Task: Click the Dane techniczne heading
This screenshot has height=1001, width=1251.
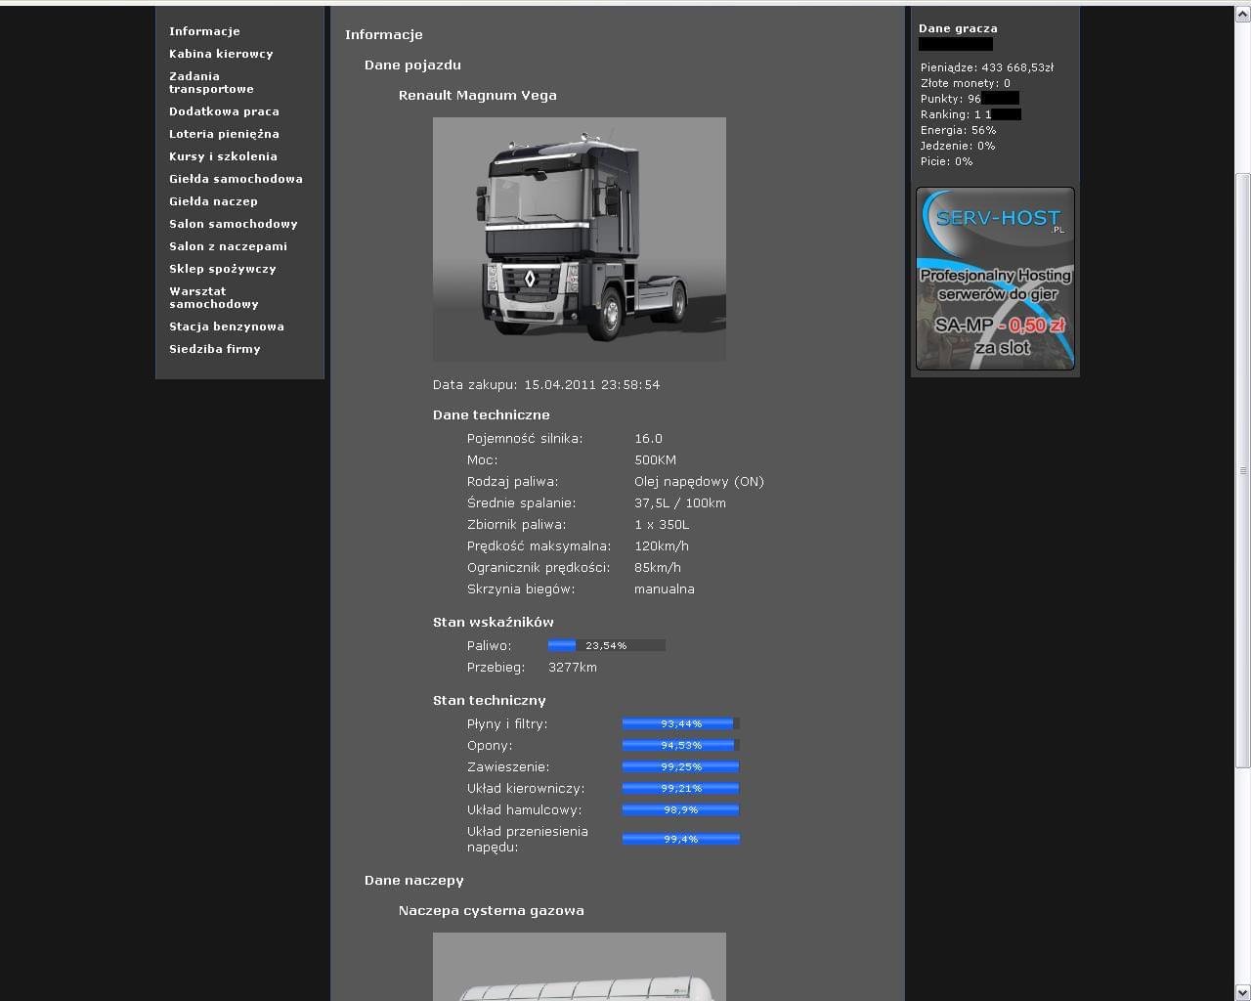Action: coord(492,414)
